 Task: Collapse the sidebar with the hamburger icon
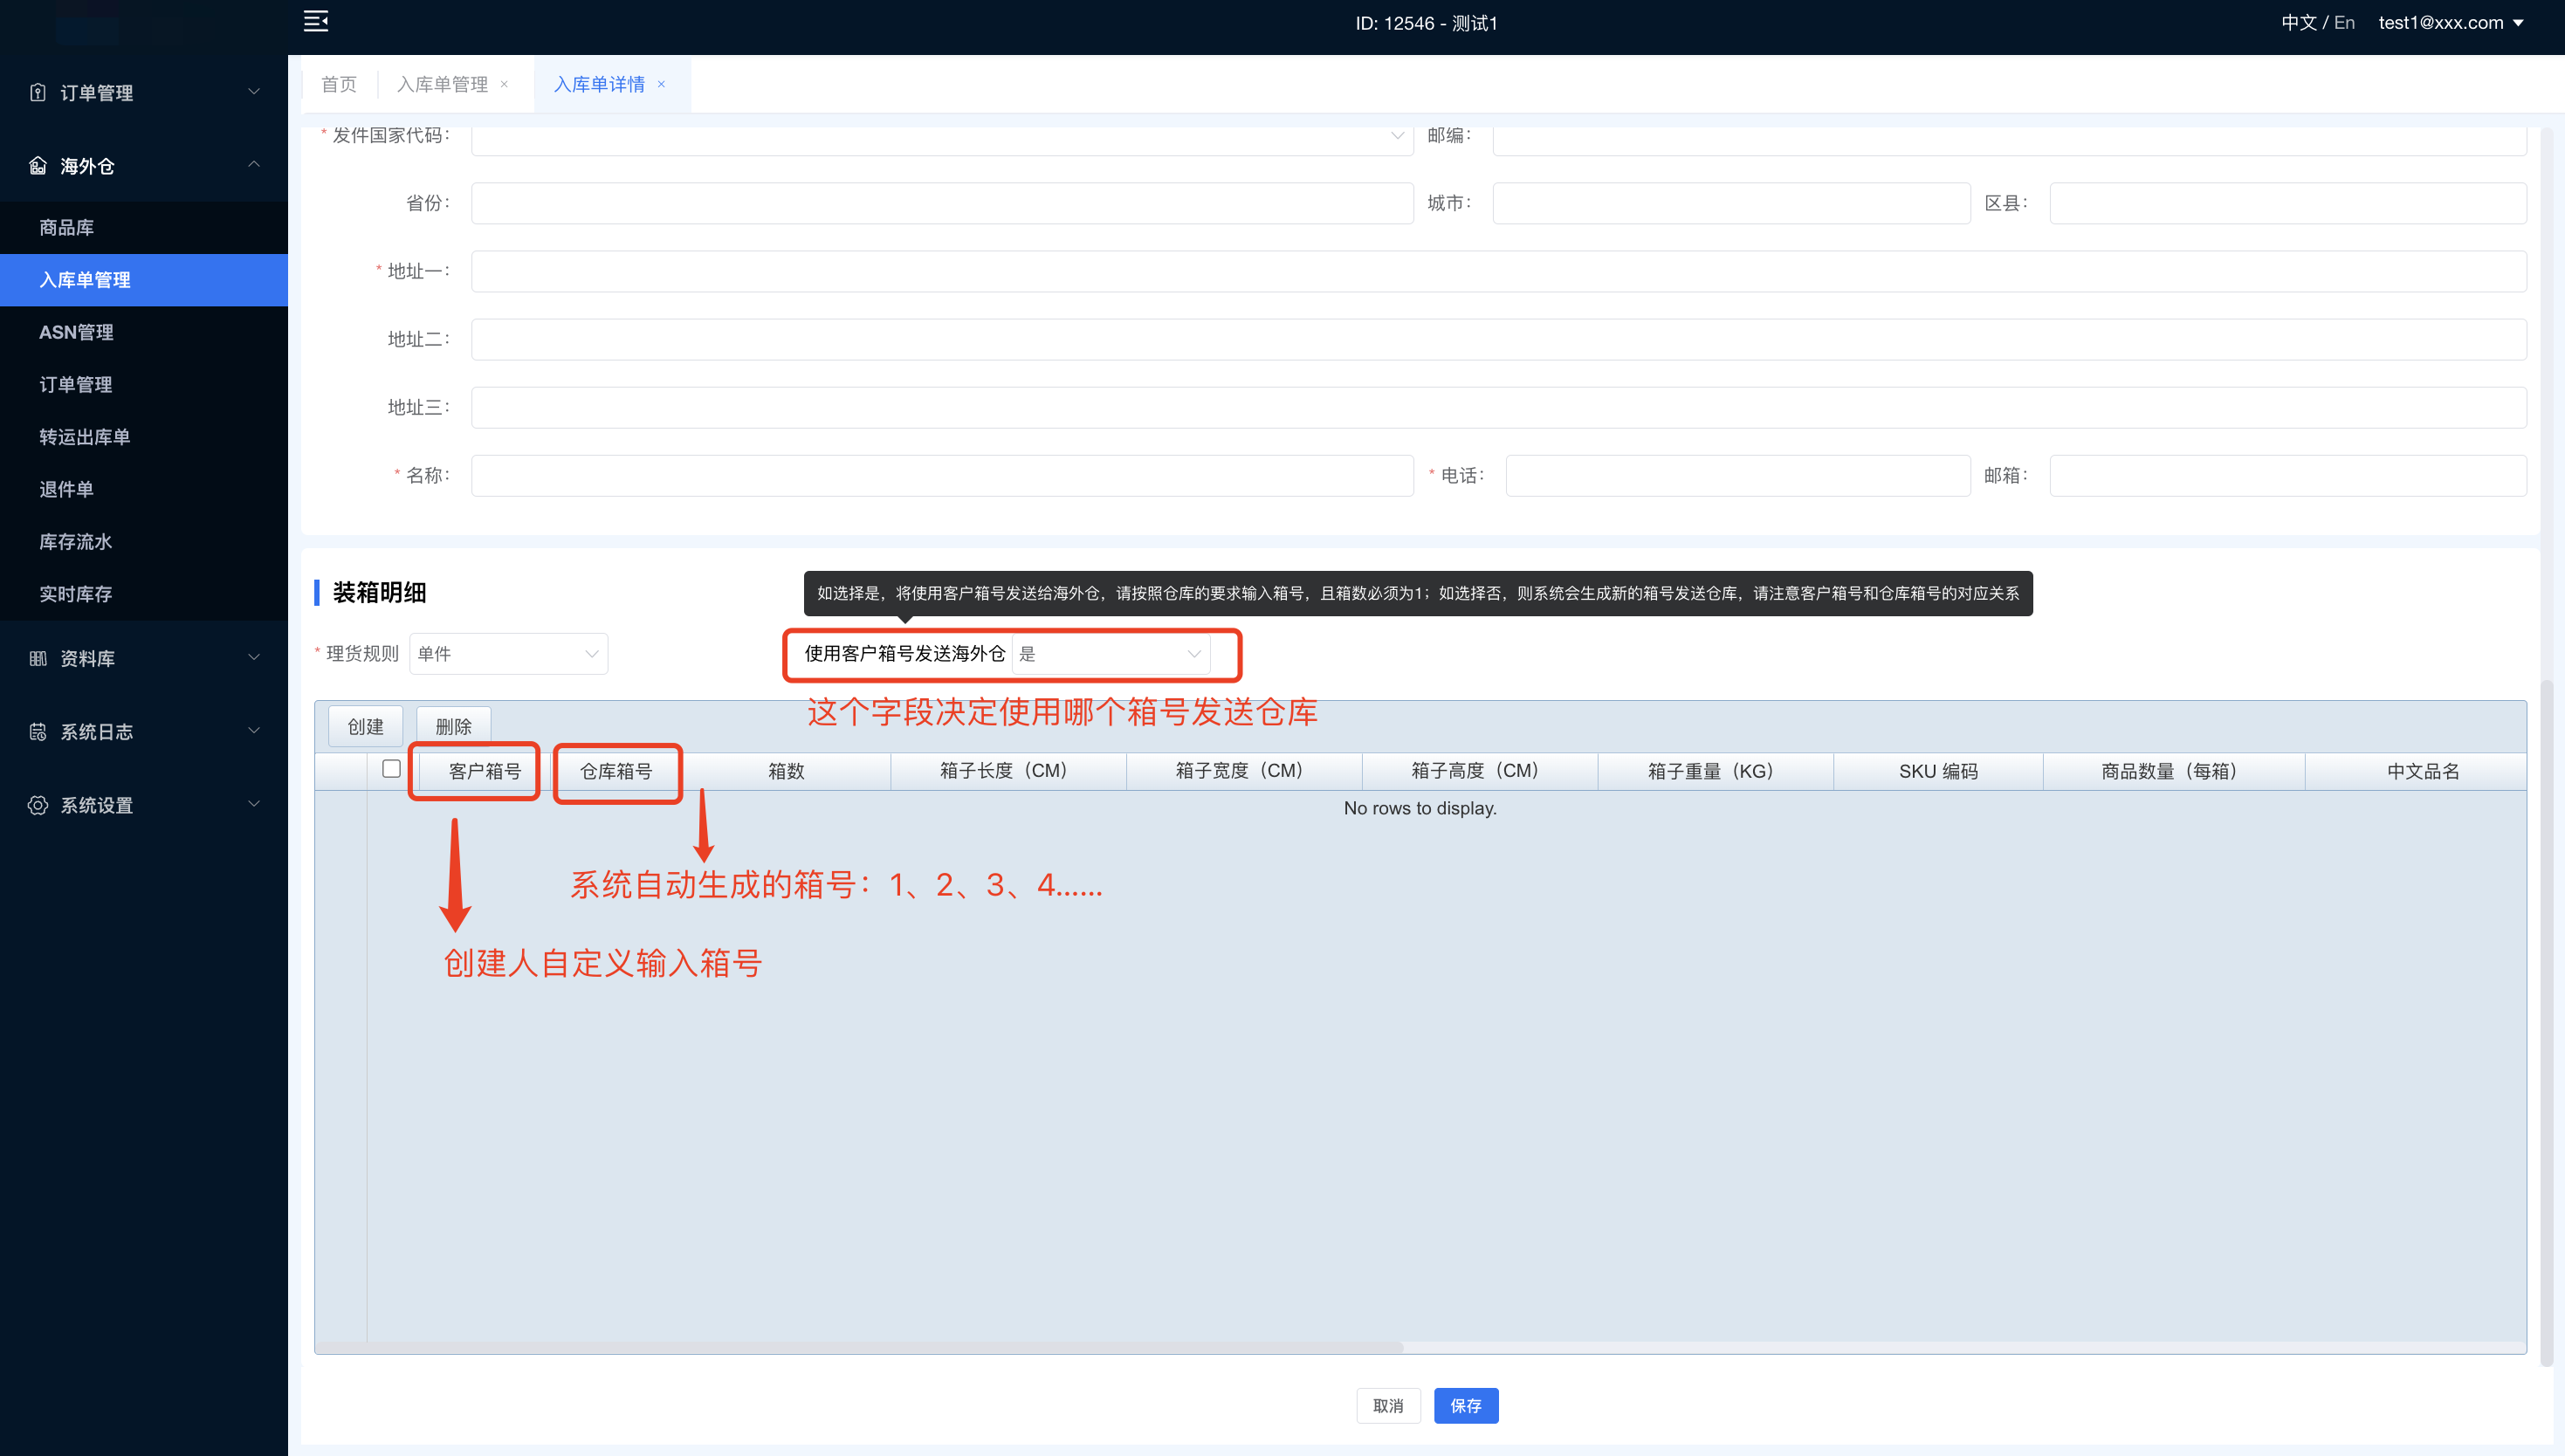coord(316,22)
